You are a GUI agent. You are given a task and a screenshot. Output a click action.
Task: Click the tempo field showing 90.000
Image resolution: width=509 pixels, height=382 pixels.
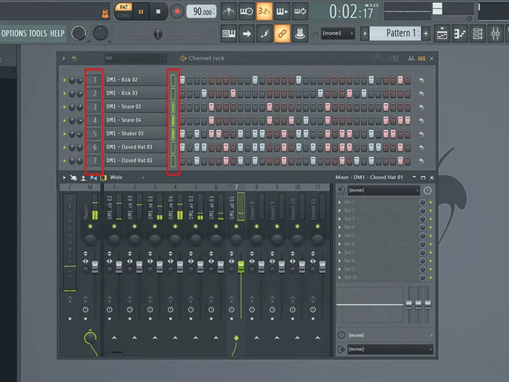point(201,11)
